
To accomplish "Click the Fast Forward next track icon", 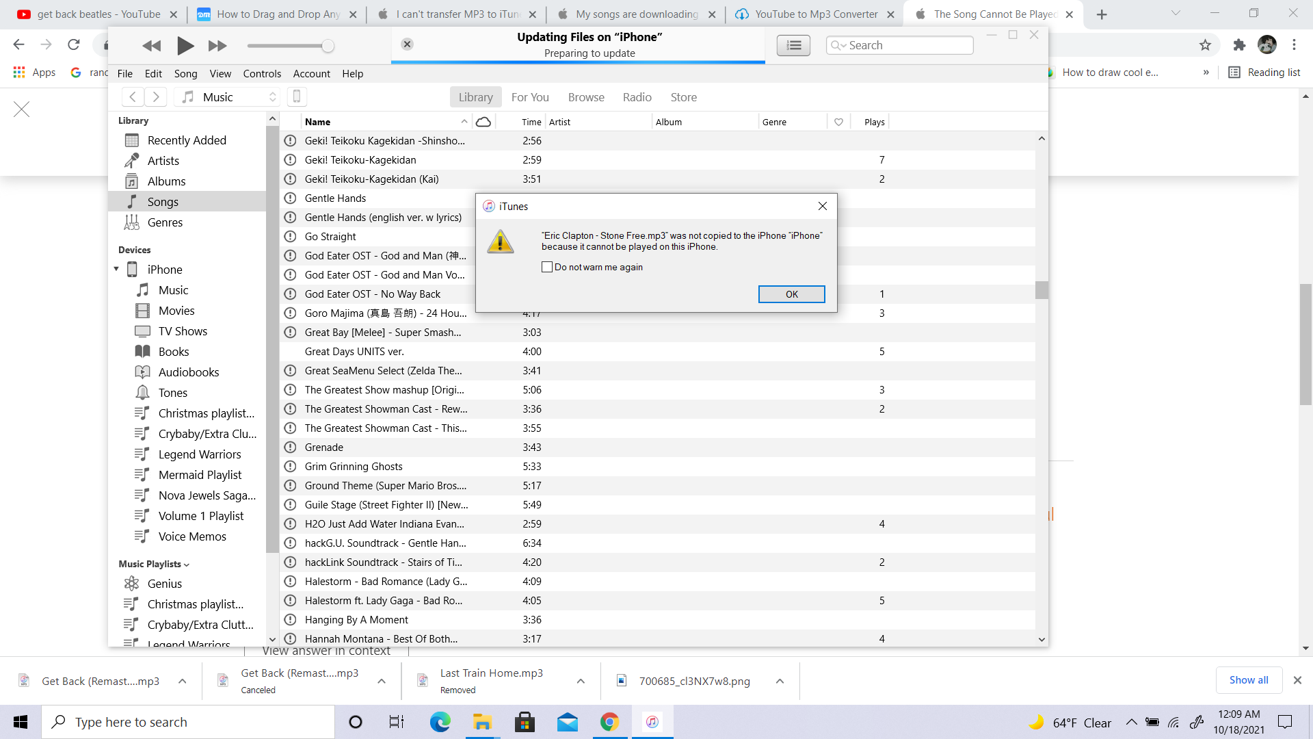I will [217, 46].
